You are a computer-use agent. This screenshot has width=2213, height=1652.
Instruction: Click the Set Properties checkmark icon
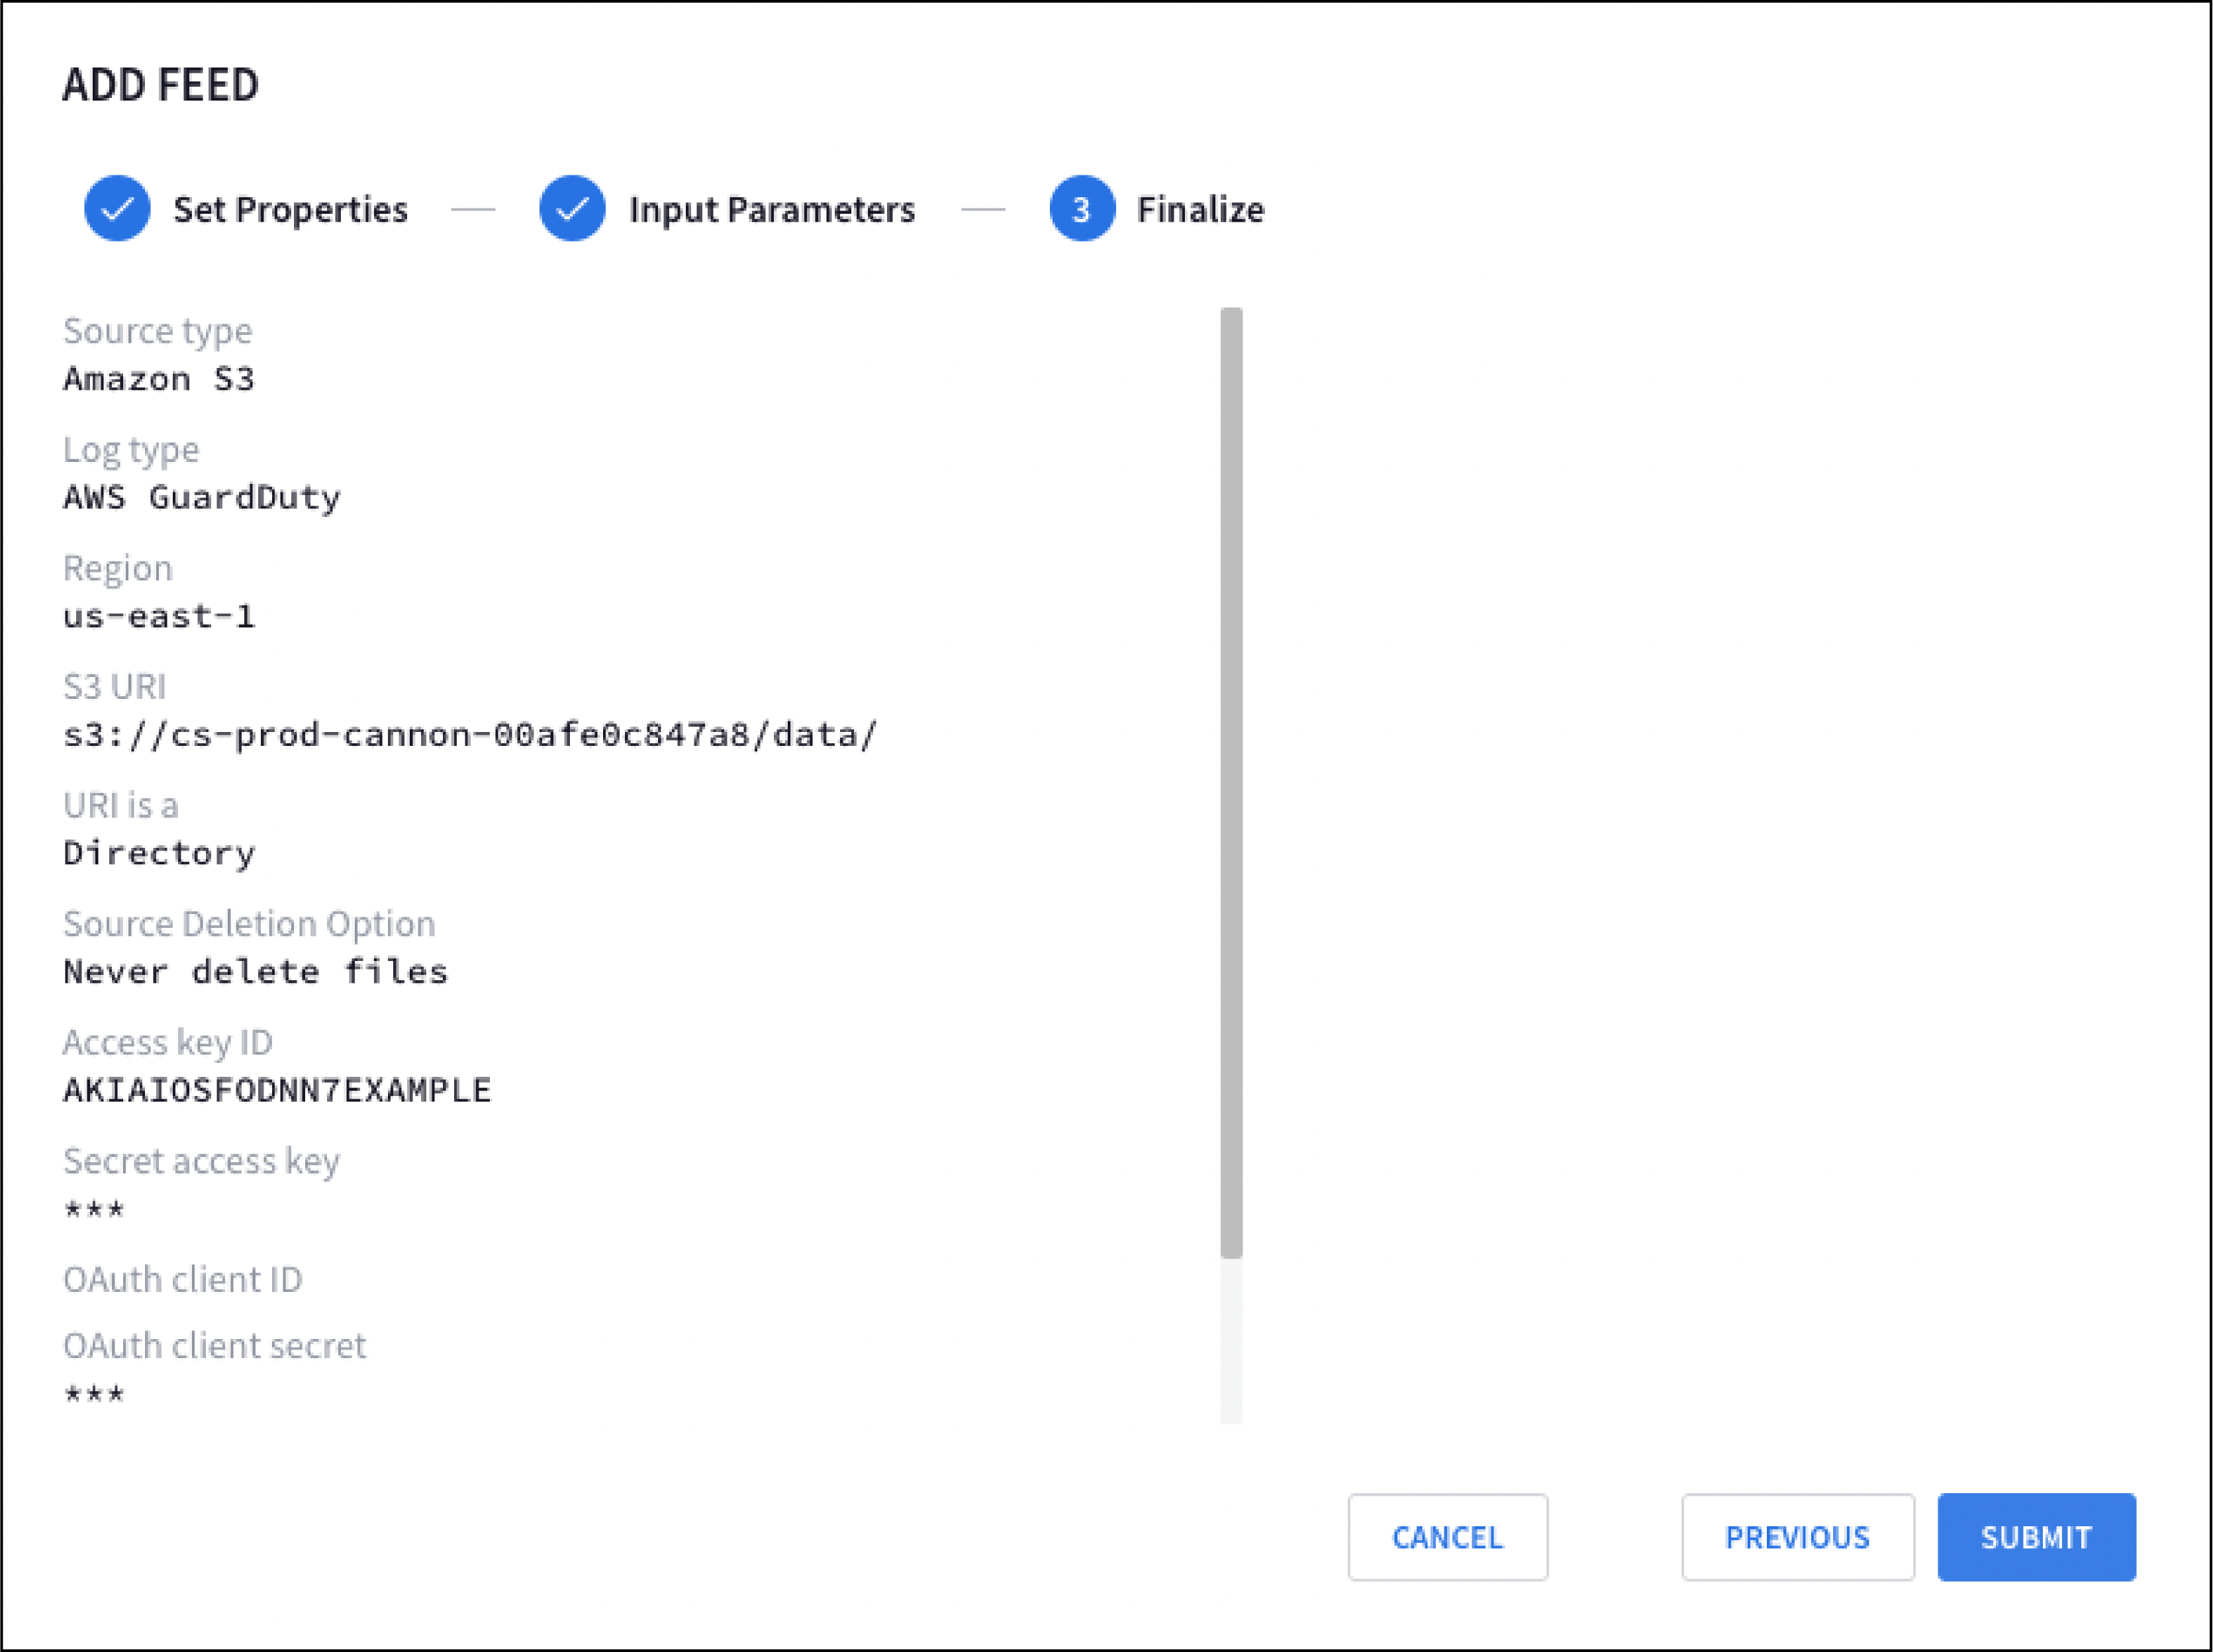point(118,210)
